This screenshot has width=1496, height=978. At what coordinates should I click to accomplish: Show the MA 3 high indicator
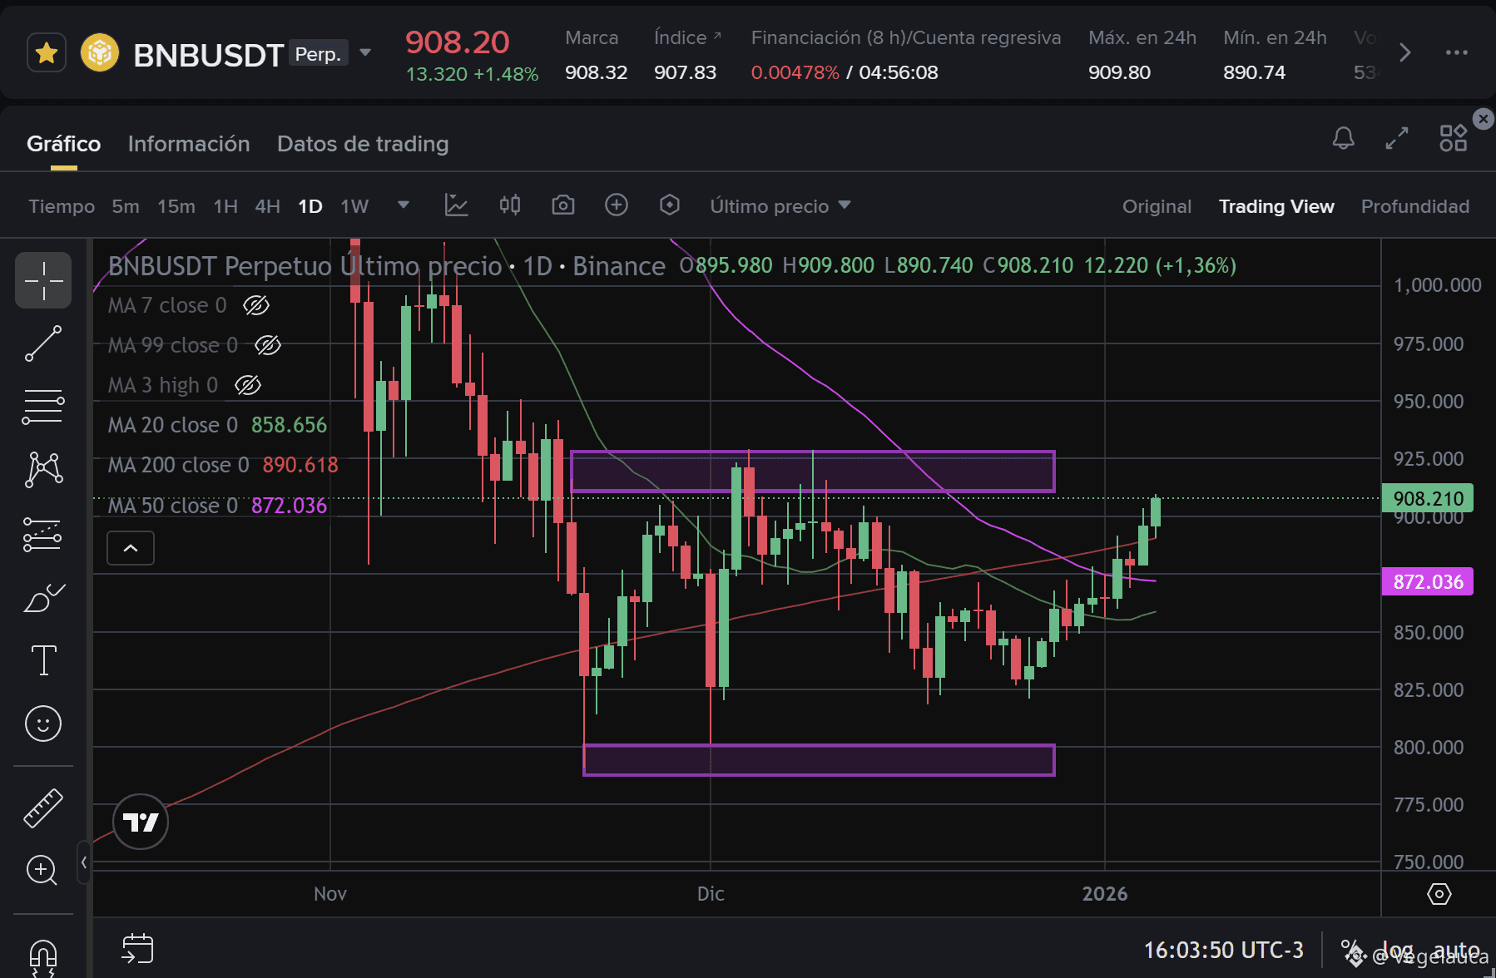click(x=248, y=385)
